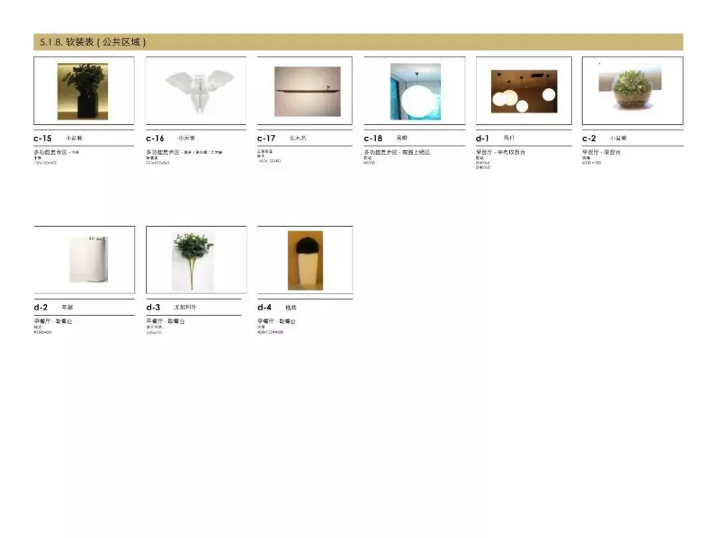Click the c-15 potted plant image
Screen dimensions: 717x538
tap(83, 91)
